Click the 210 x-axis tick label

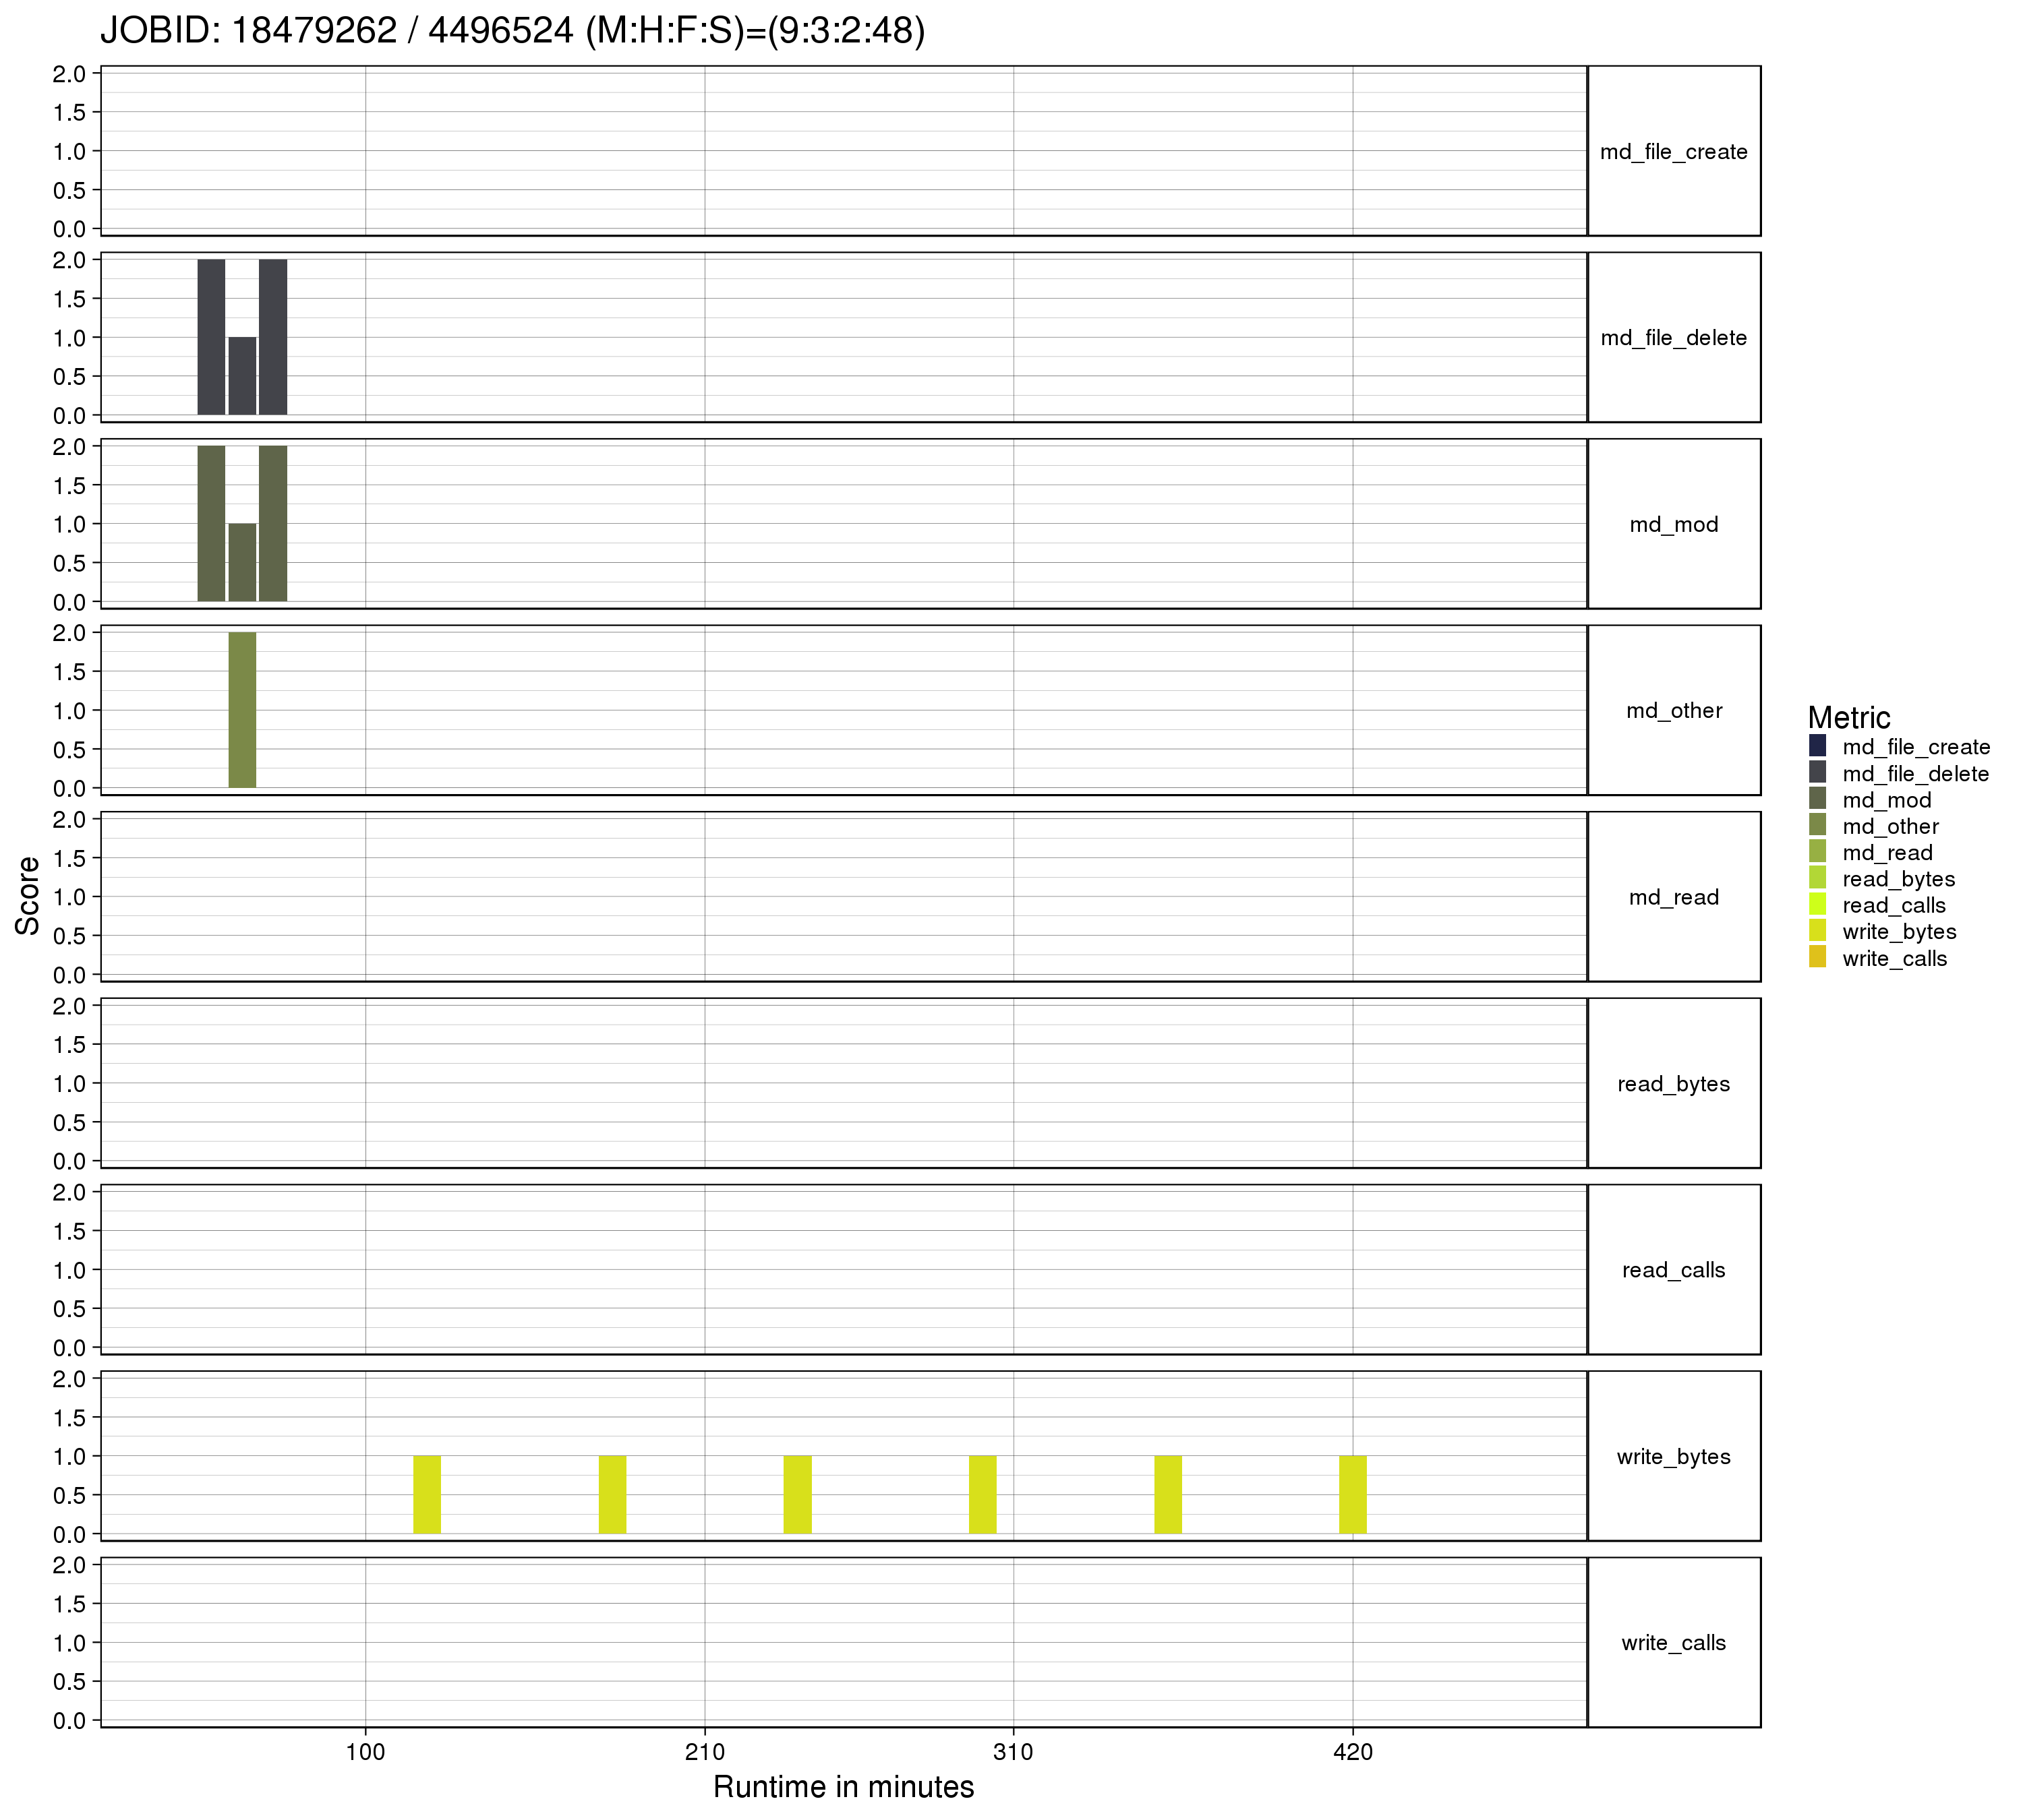705,1752
